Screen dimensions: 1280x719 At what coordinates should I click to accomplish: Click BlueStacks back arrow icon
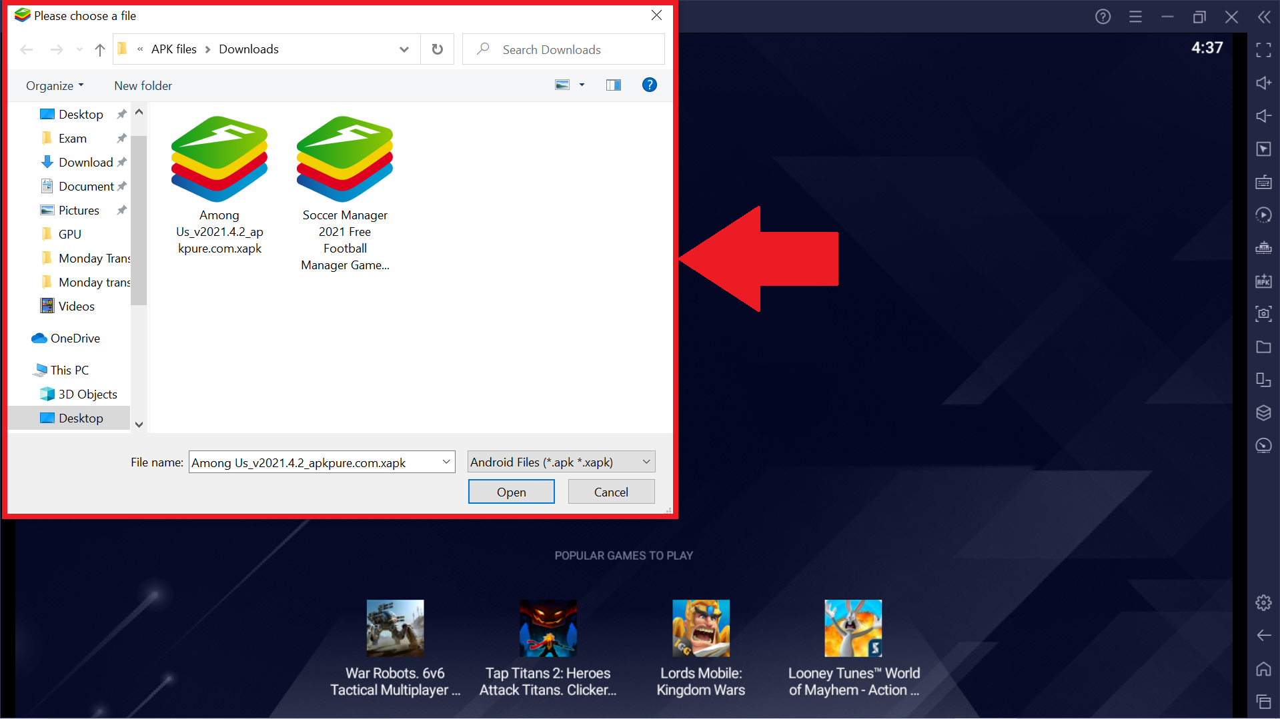click(1263, 636)
